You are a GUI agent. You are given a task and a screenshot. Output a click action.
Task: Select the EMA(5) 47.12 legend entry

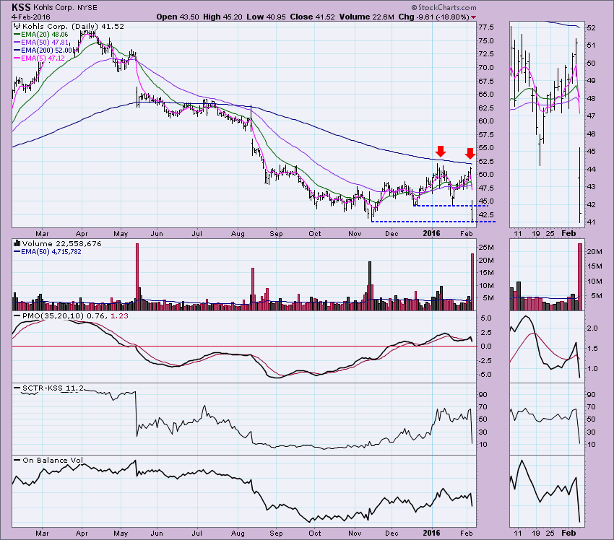point(43,58)
